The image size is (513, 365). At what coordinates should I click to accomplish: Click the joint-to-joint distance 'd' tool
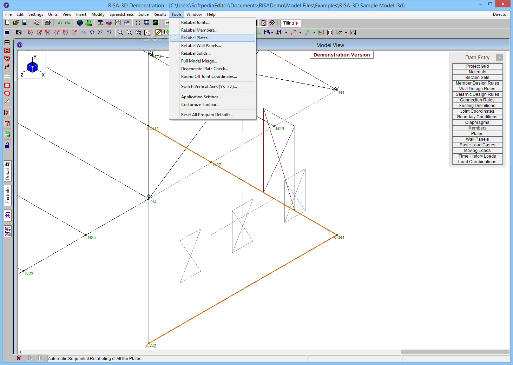click(353, 32)
